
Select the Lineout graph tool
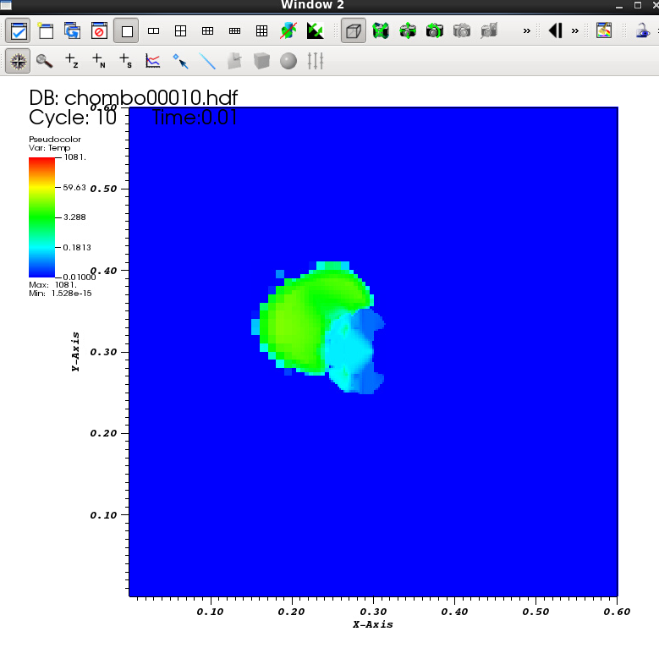pyautogui.click(x=152, y=61)
